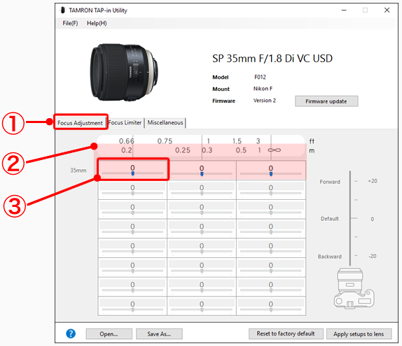Switch to the Focus Limiter tab
This screenshot has width=402, height=346.
pyautogui.click(x=125, y=122)
